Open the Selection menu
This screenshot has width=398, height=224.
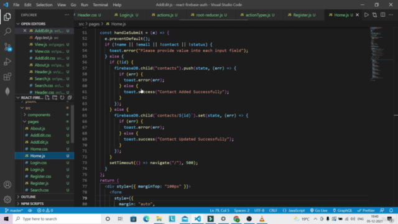[x=44, y=4]
